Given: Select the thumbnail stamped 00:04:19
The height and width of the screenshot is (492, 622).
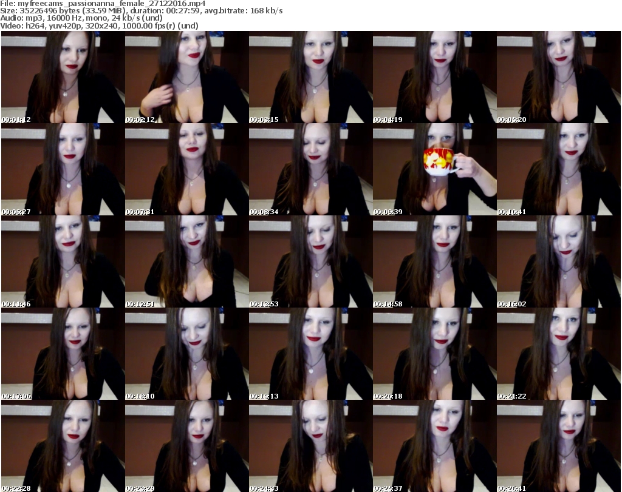Looking at the screenshot, I should coord(434,77).
